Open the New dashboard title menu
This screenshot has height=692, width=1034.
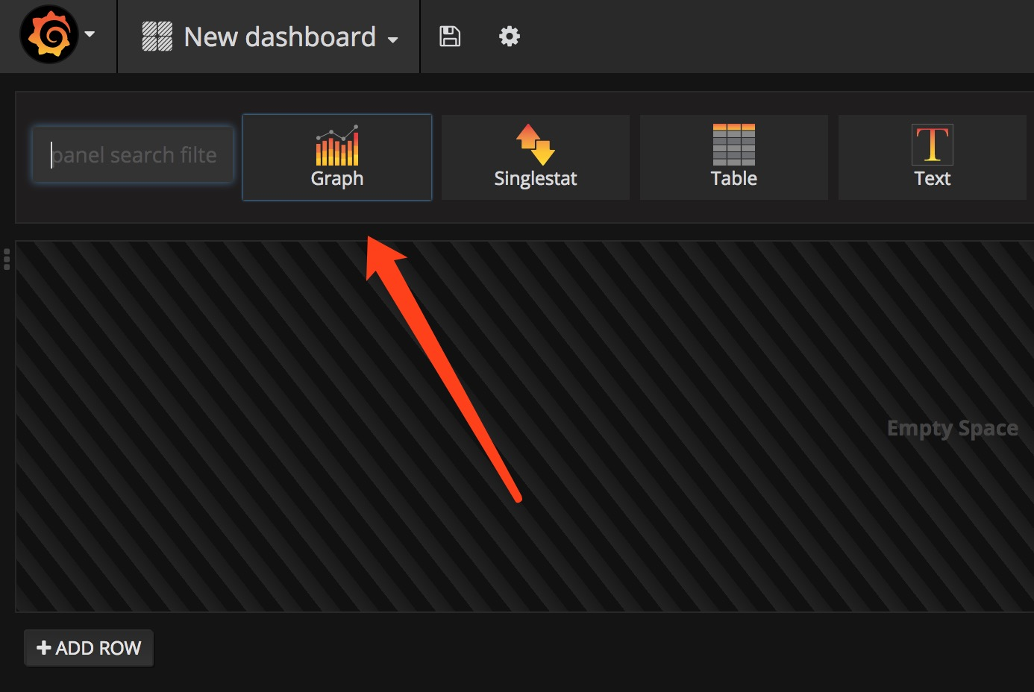coord(280,37)
